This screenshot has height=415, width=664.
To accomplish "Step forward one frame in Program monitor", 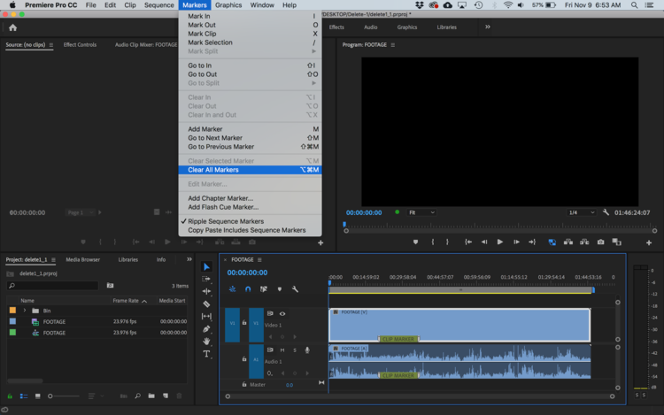I will click(516, 242).
